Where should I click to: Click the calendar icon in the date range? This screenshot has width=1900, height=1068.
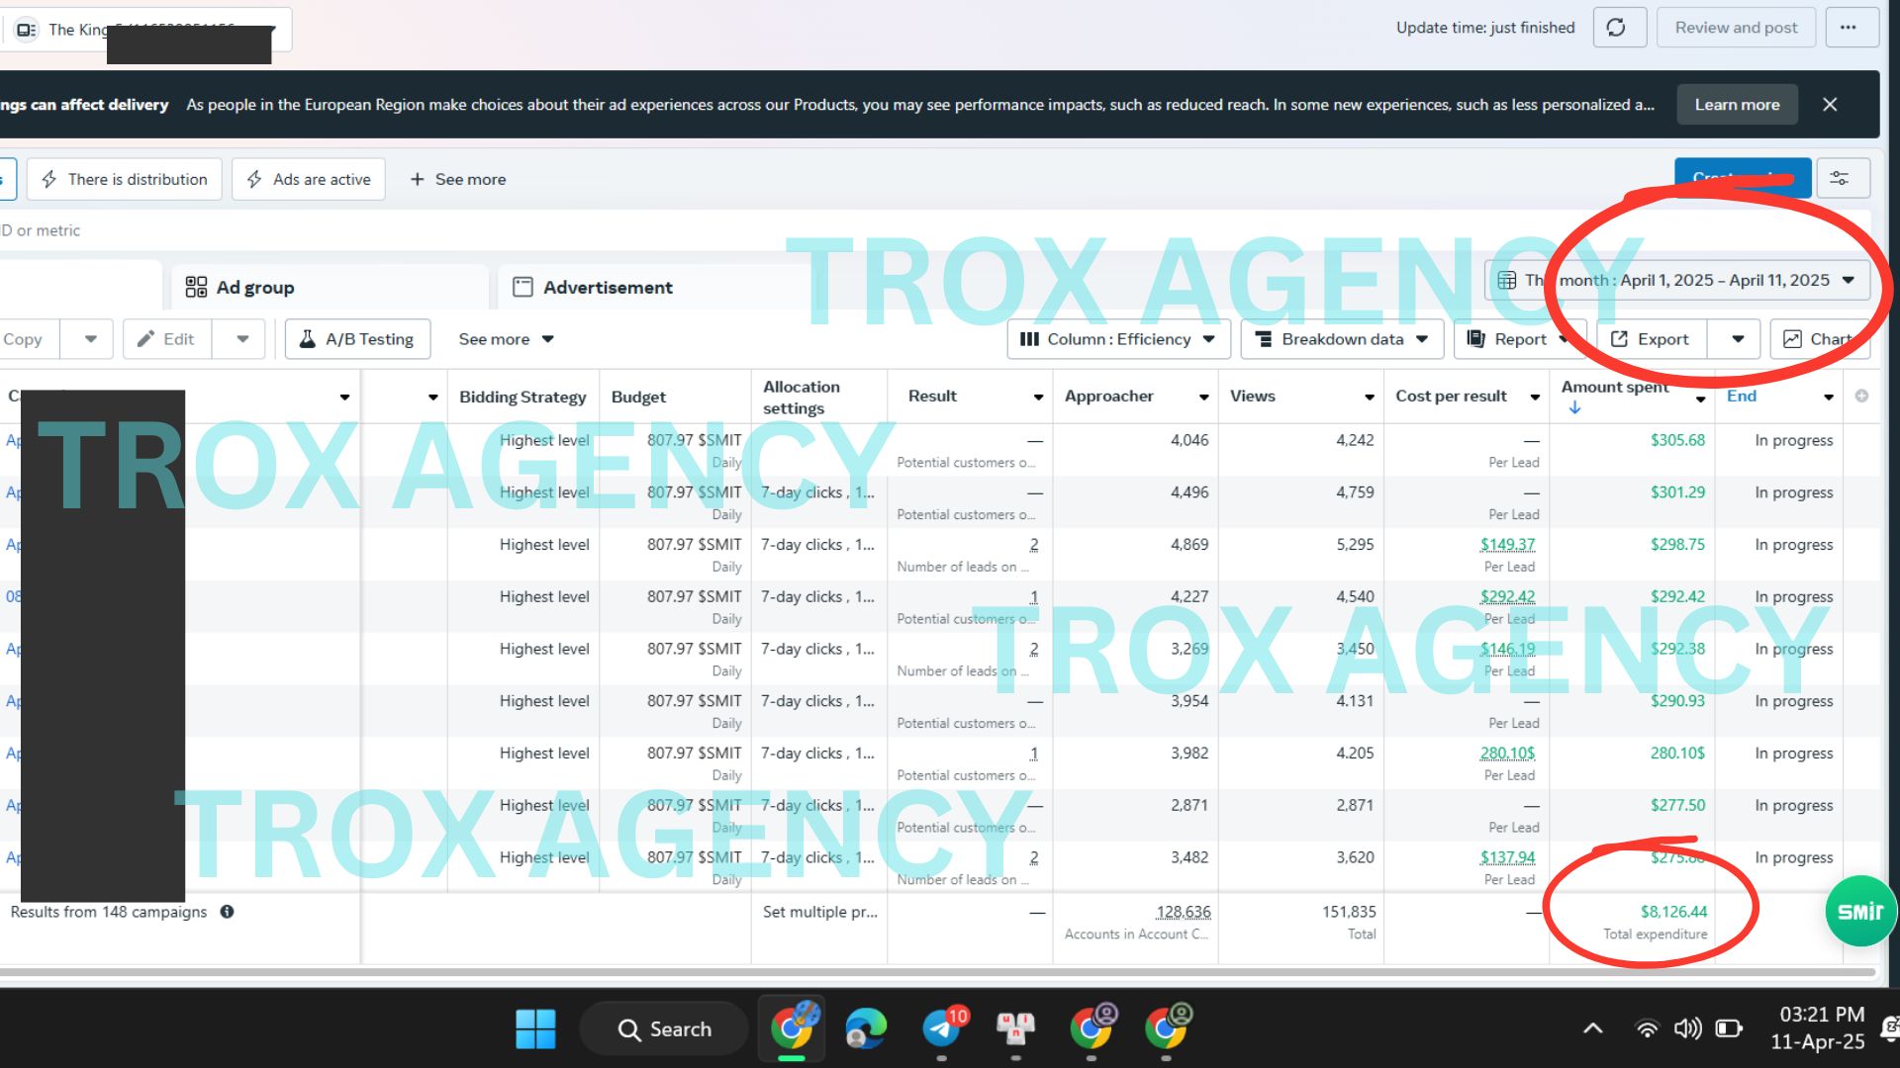[1506, 280]
